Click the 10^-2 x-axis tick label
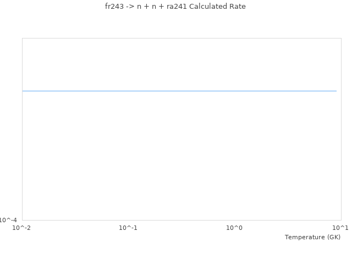 coord(22,228)
